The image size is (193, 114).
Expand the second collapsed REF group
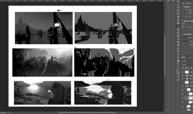pyautogui.click(x=185, y=79)
